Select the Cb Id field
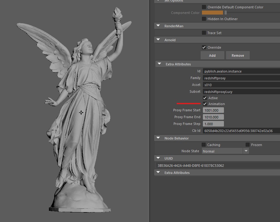 pyautogui.click(x=241, y=131)
